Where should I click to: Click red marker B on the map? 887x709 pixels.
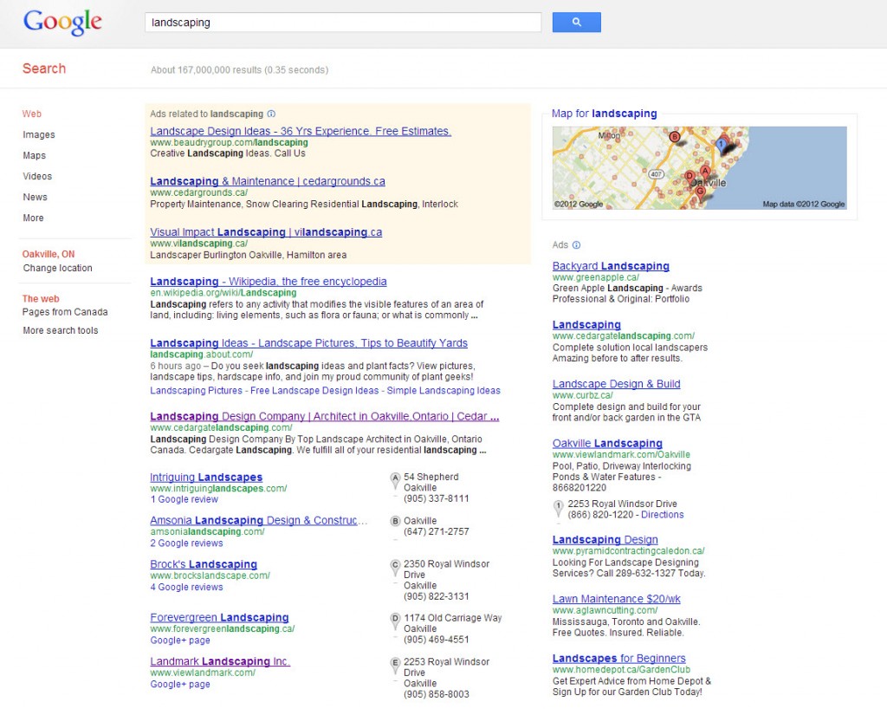674,136
